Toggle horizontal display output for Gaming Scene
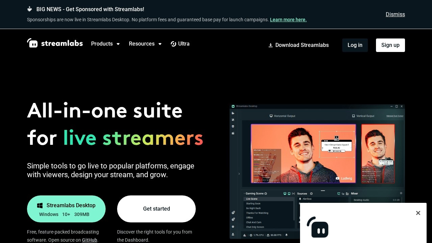This screenshot has width=432, height=243. 285,193
